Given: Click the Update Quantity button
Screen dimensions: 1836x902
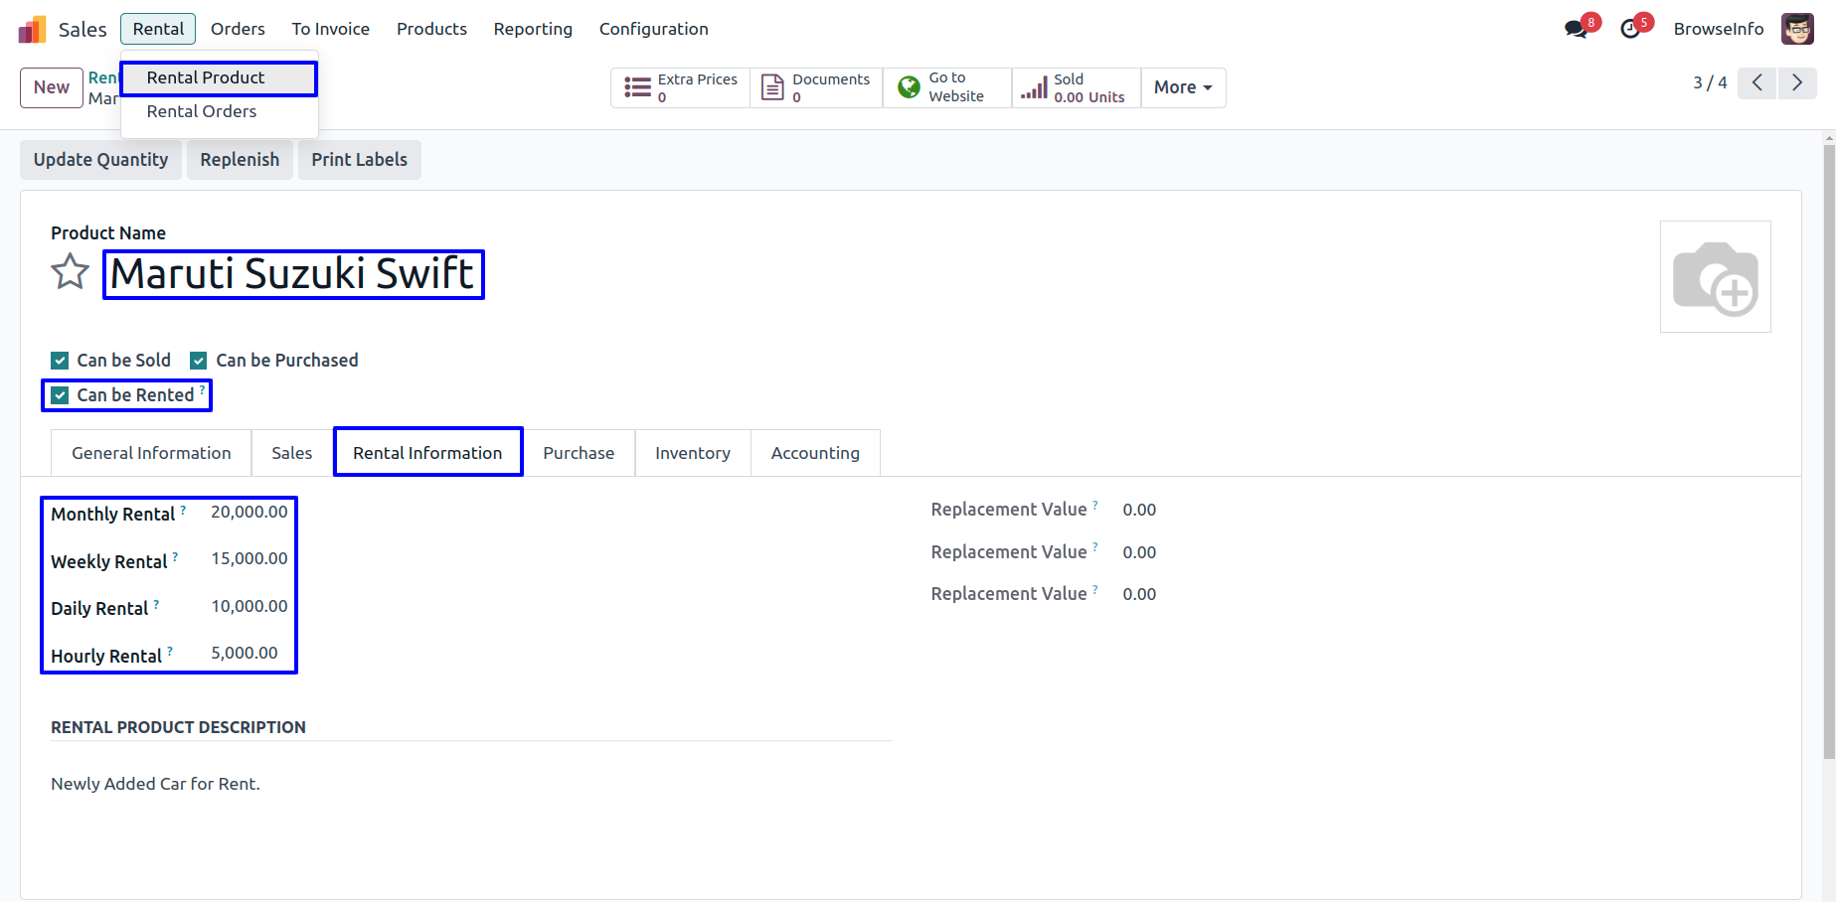Looking at the screenshot, I should tap(100, 160).
